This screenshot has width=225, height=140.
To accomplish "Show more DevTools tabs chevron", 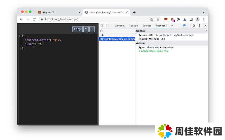I will click(172, 26).
